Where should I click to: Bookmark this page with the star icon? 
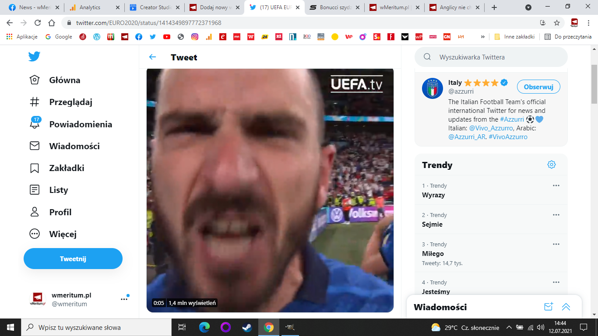point(557,23)
